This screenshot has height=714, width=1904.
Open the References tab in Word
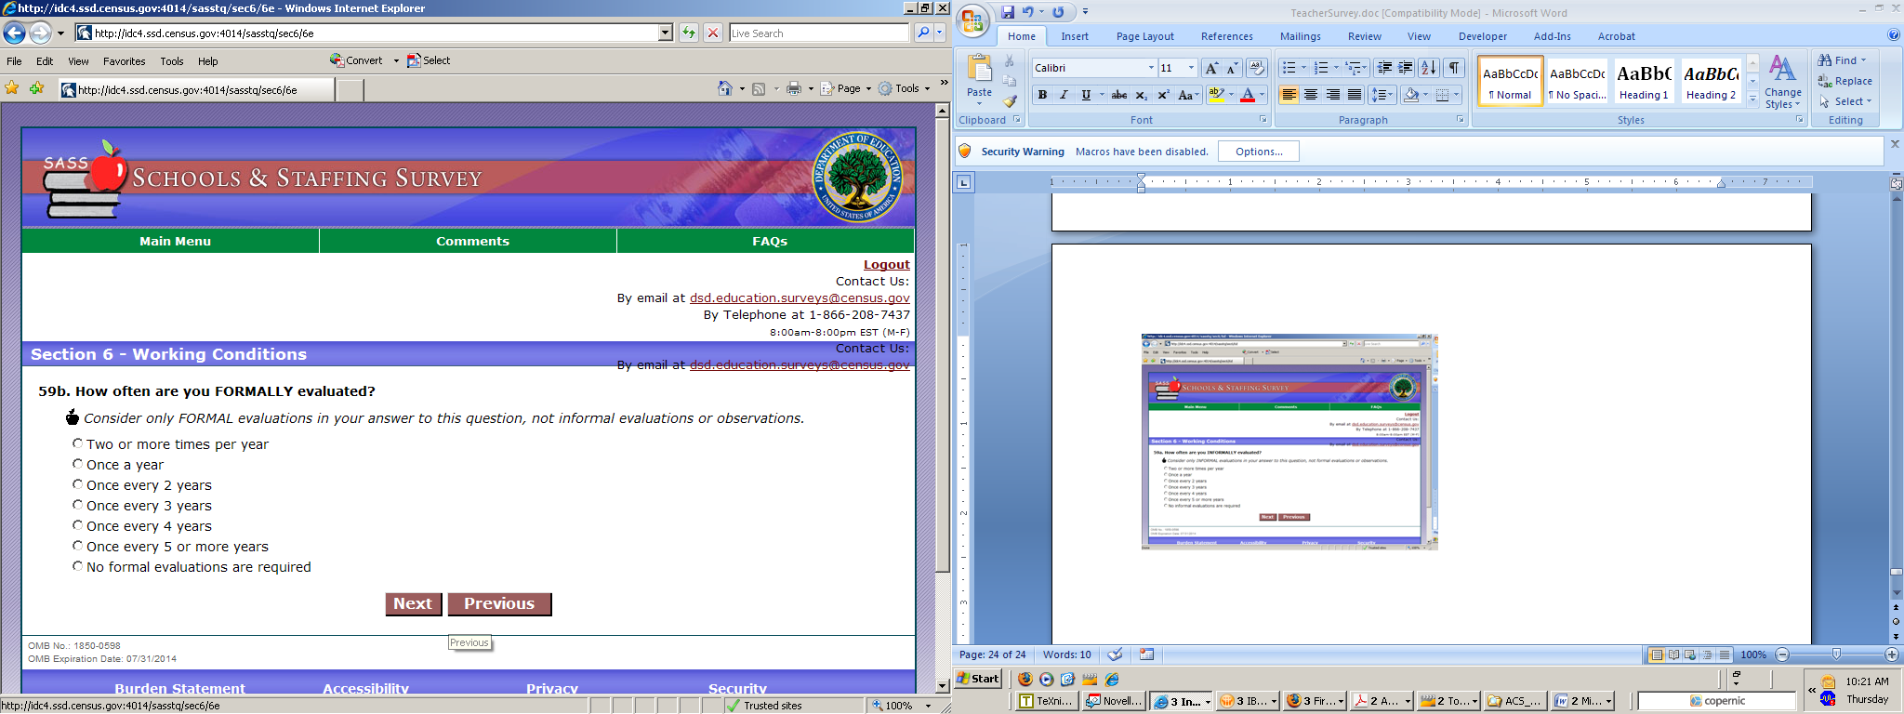pos(1227,36)
